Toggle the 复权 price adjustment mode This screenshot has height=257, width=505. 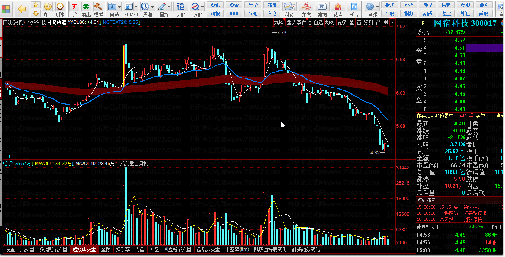[342, 22]
